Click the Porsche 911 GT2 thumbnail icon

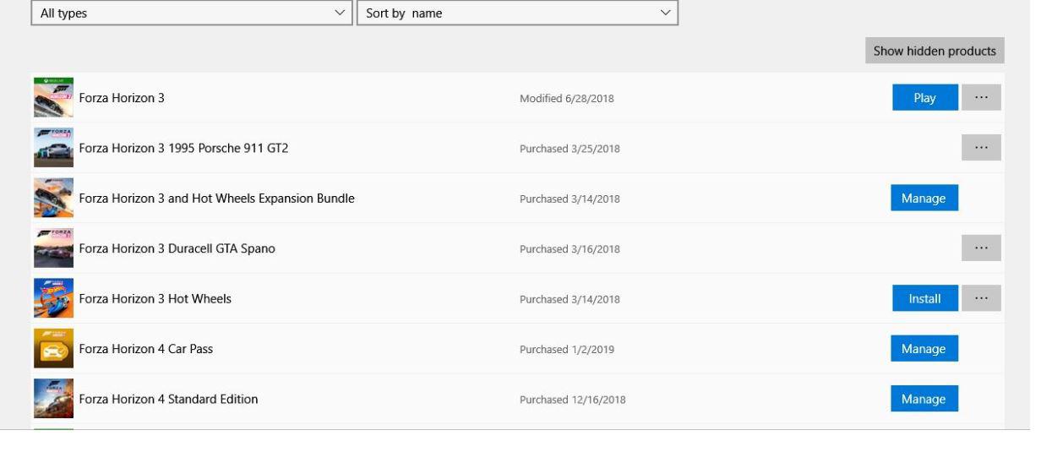point(53,148)
